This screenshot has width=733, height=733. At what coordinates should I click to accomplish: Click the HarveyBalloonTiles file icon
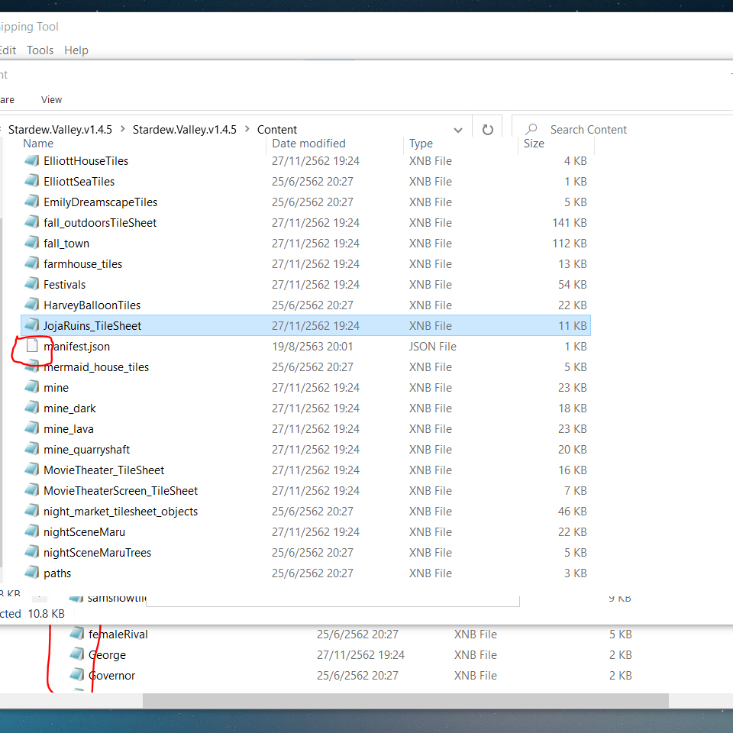32,305
